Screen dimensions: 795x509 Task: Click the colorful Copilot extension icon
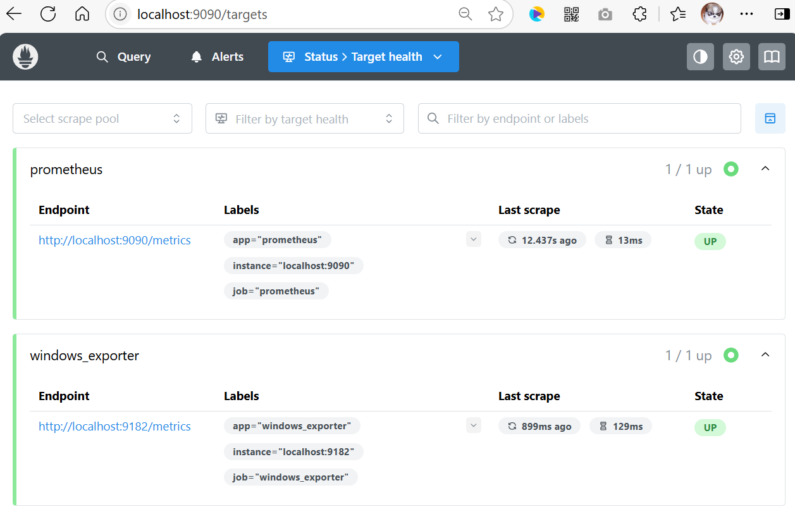click(537, 14)
